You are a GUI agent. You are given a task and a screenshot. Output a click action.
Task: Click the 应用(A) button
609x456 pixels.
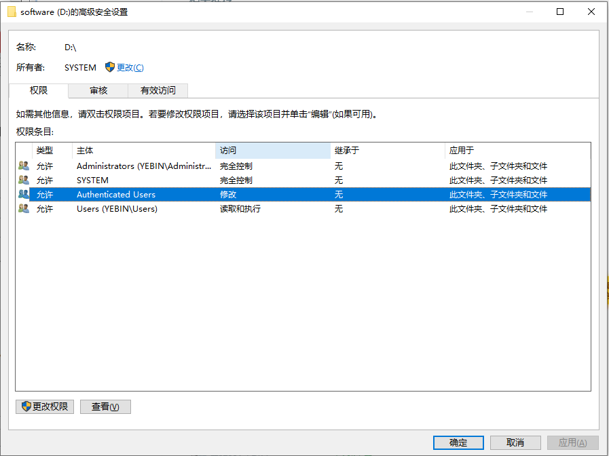pyautogui.click(x=572, y=442)
